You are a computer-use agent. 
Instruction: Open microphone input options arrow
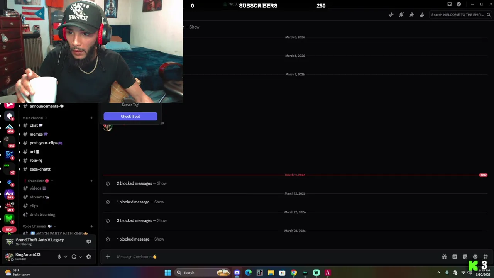point(66,257)
